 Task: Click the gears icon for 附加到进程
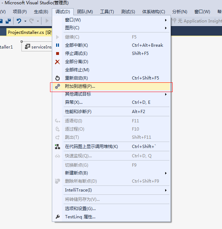(x=58, y=86)
